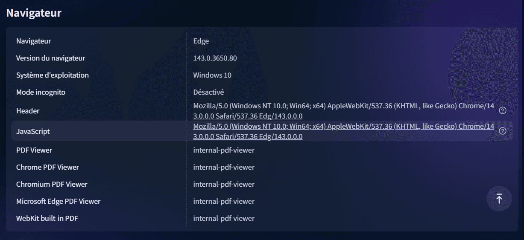Click the Mode incognito row label
524x240 pixels.
pyautogui.click(x=41, y=92)
